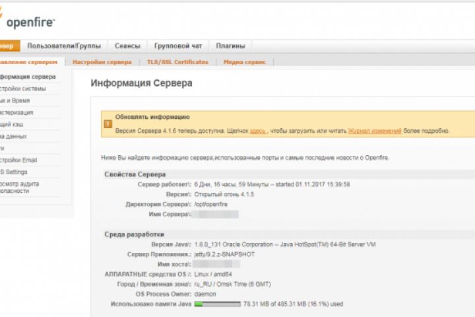Open База данных sidebar item

pos(13,136)
